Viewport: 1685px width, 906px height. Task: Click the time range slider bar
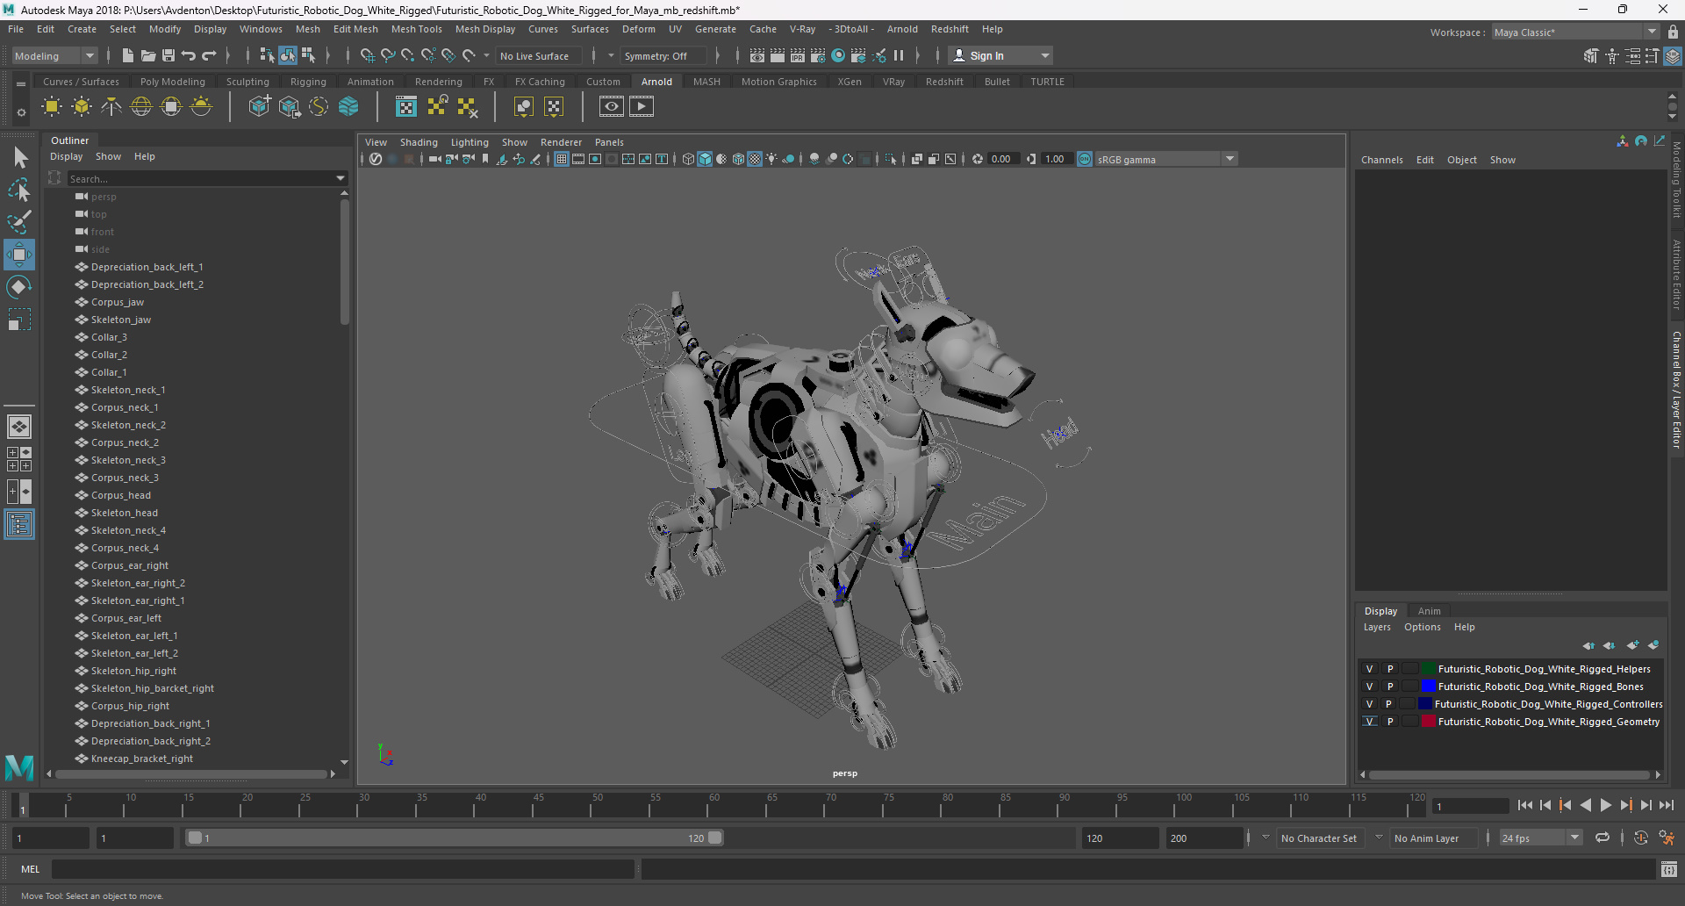tap(455, 838)
